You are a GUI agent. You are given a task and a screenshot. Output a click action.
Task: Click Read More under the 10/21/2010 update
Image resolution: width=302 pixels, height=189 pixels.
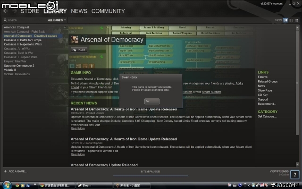click(x=77, y=129)
